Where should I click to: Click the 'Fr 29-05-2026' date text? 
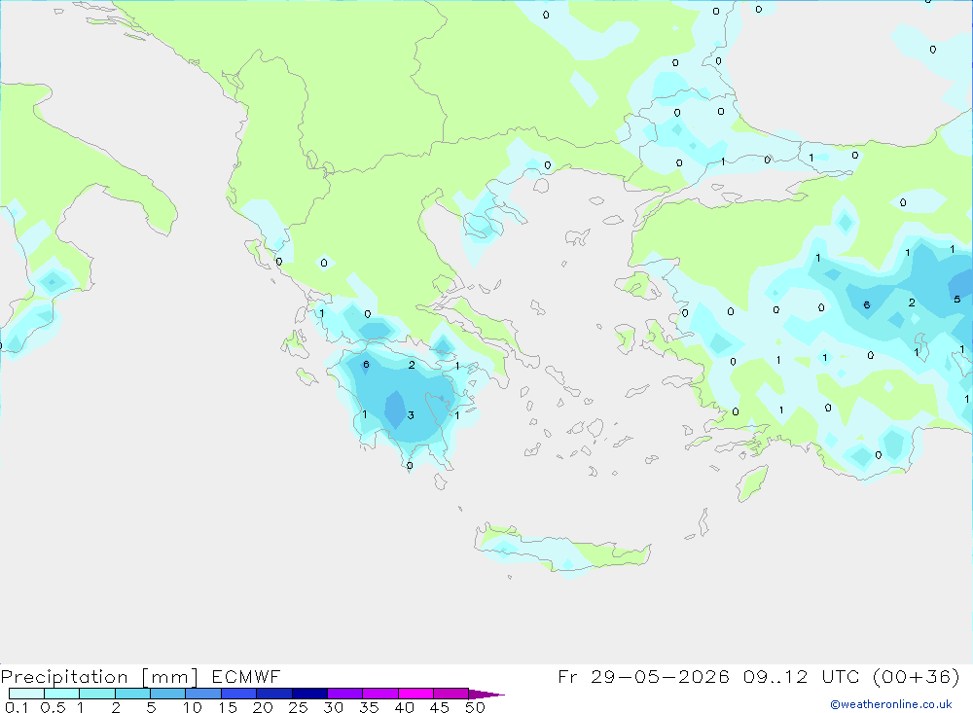coord(643,676)
